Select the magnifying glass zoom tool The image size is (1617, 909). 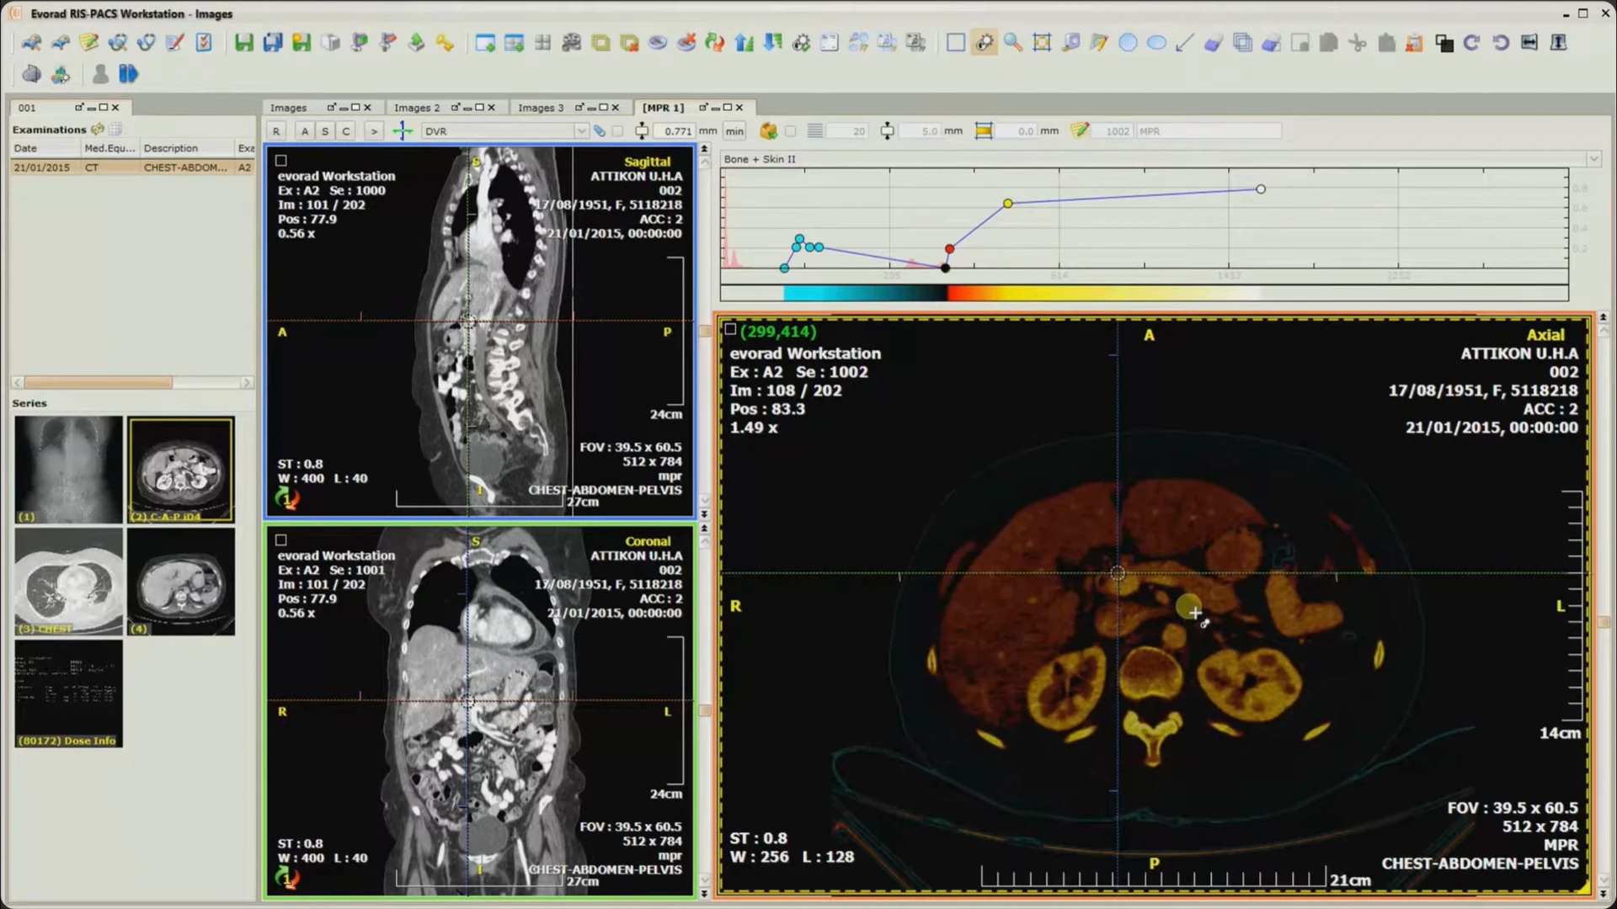[1013, 43]
